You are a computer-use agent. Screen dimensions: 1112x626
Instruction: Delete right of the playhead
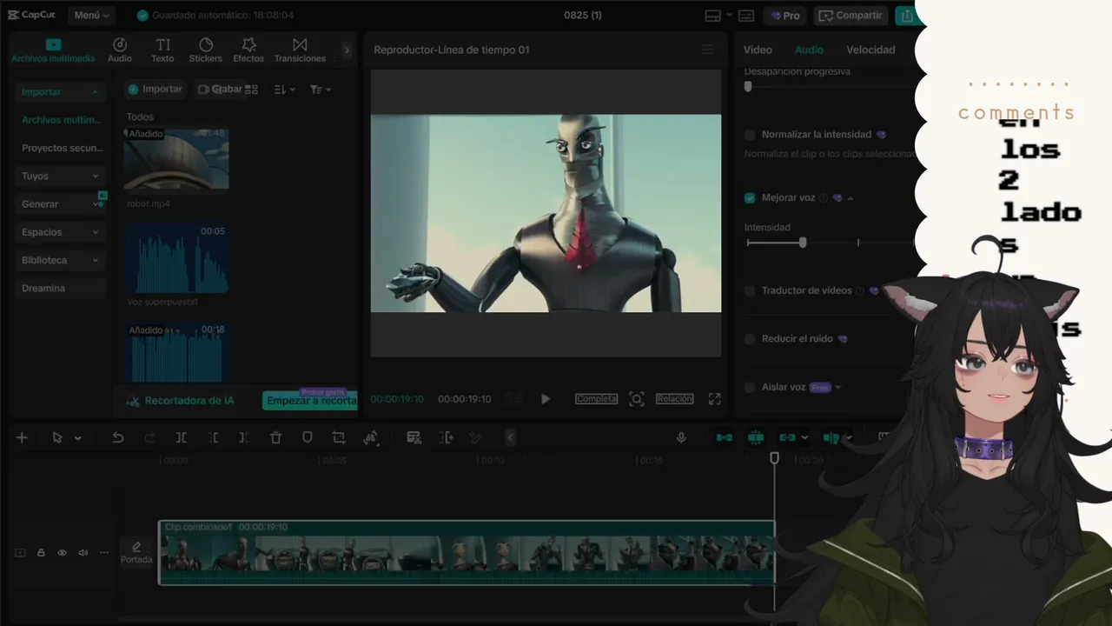click(x=244, y=438)
